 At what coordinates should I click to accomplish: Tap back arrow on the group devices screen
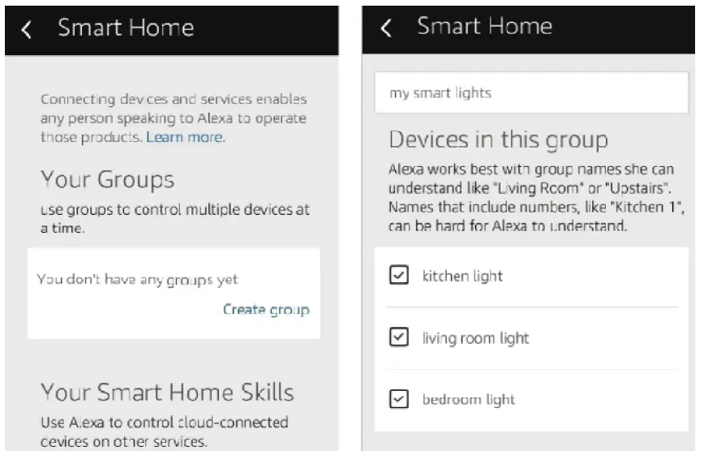click(386, 28)
